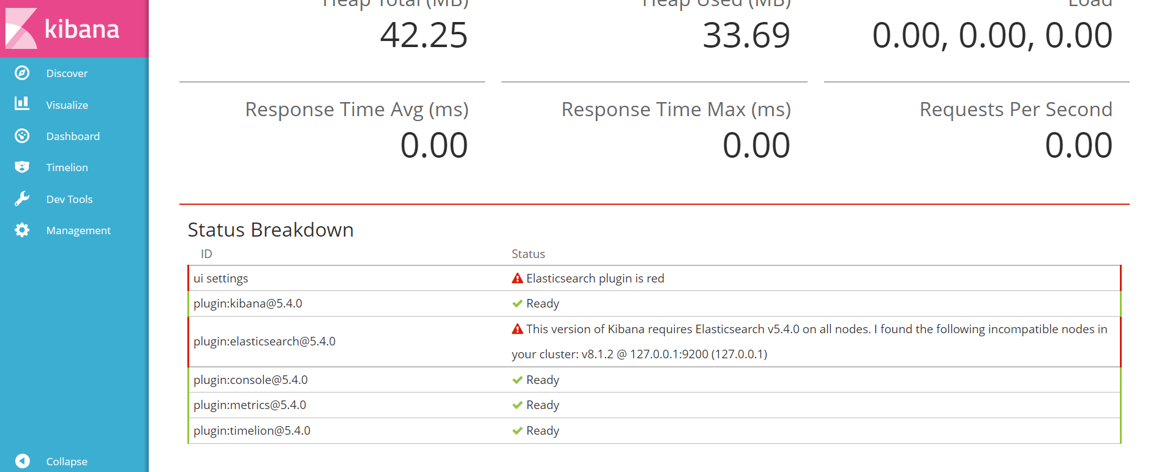
Task: Click the Heap Total value 42.25
Action: pyautogui.click(x=424, y=35)
